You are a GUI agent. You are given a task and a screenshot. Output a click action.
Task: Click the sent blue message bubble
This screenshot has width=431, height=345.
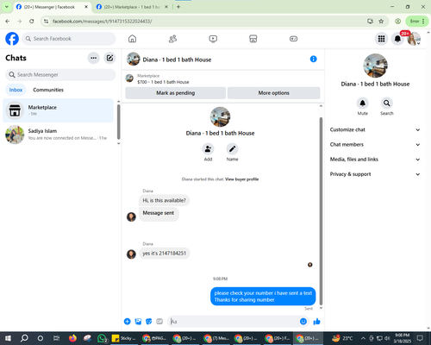coord(263,297)
